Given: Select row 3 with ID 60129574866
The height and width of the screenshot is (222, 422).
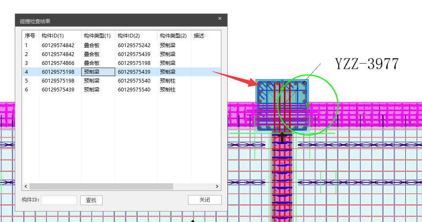Looking at the screenshot, I should point(58,63).
